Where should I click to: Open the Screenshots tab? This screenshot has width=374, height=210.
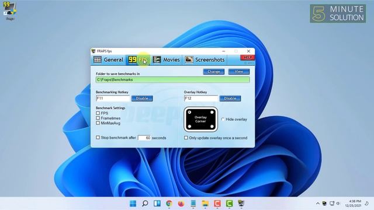(205, 60)
